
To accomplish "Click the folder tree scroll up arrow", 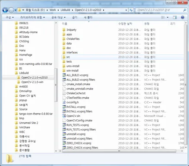I will 56,23.
